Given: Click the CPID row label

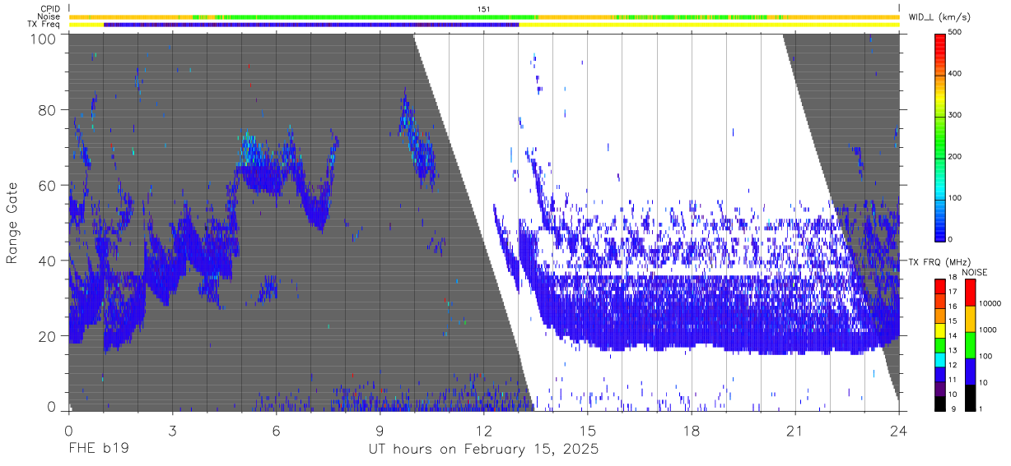Looking at the screenshot, I should click(x=49, y=9).
